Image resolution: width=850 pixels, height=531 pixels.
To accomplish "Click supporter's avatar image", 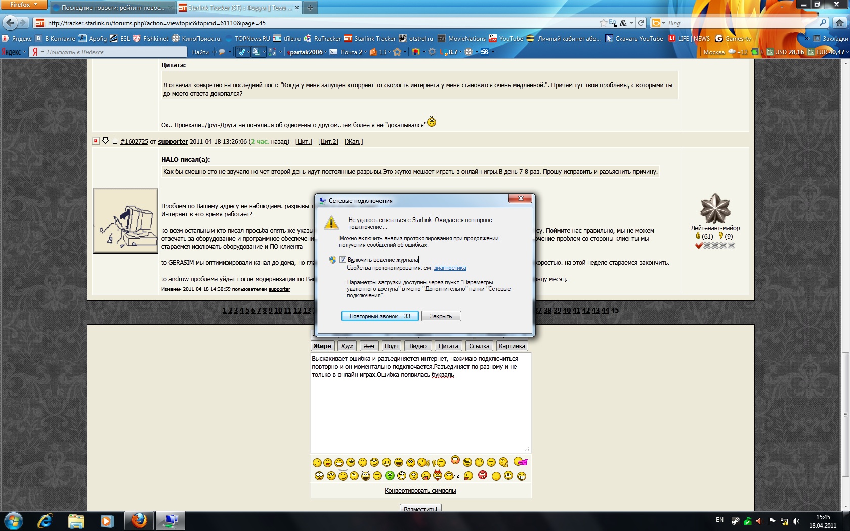I will [125, 221].
